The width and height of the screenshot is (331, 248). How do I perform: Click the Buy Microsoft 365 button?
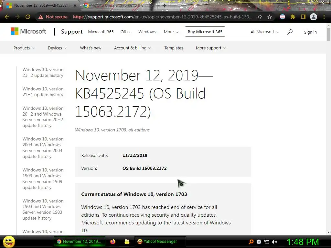(x=205, y=32)
